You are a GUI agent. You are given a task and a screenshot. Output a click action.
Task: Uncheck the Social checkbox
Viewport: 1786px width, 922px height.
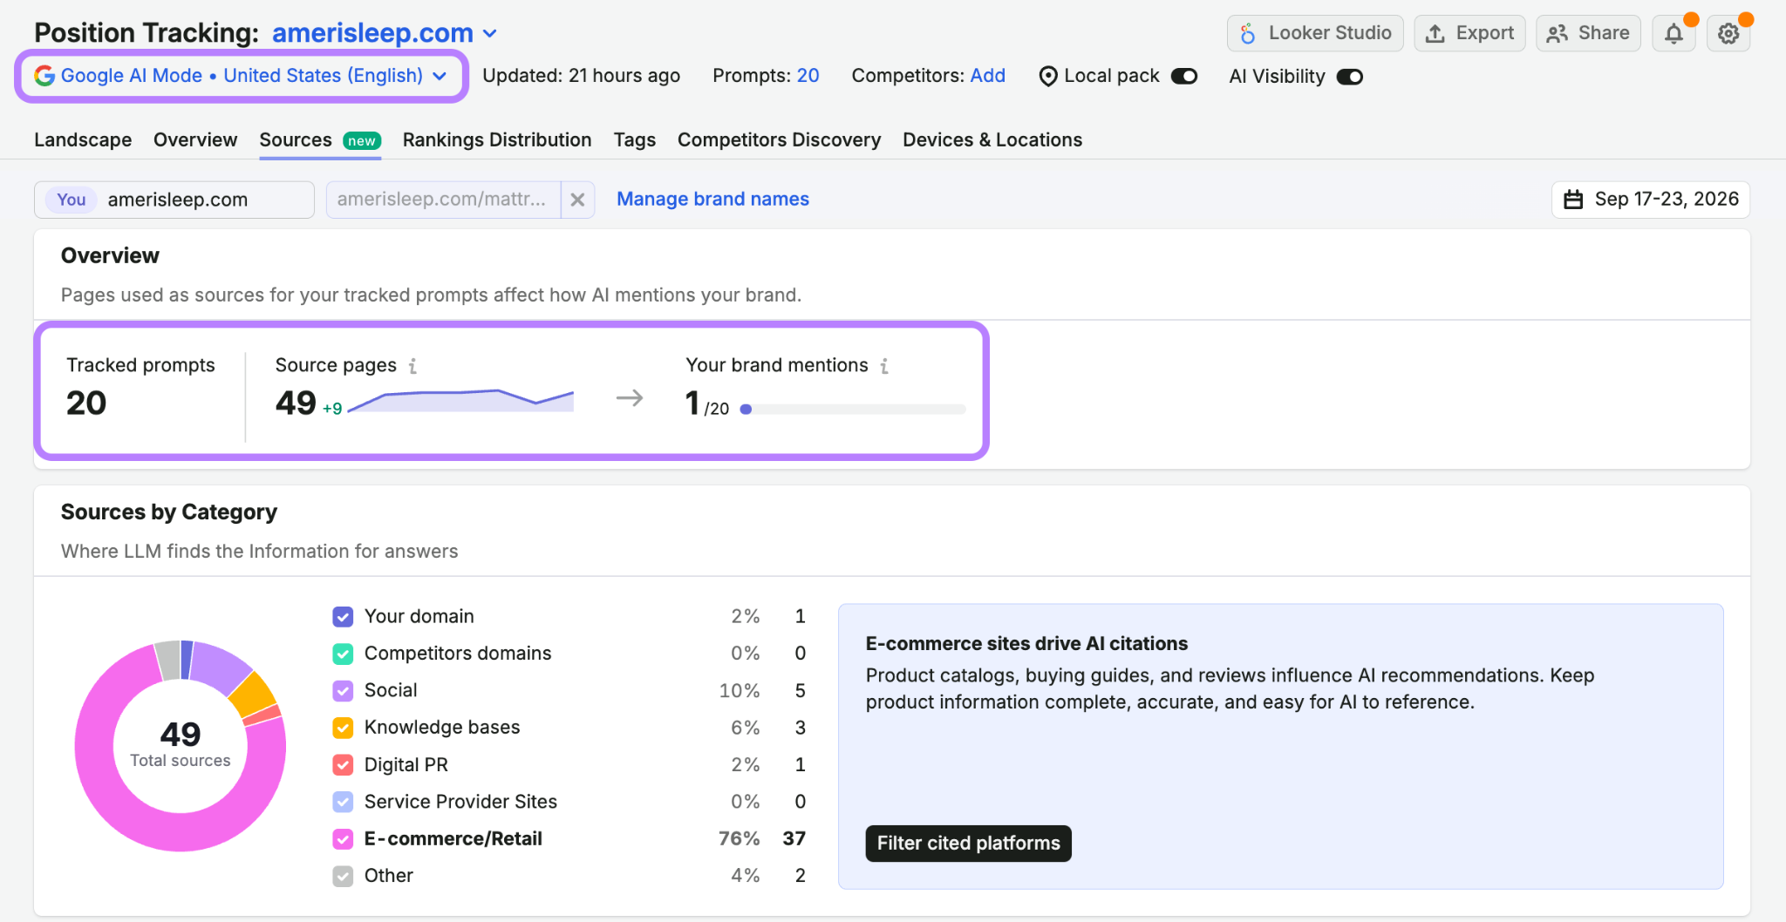tap(343, 691)
